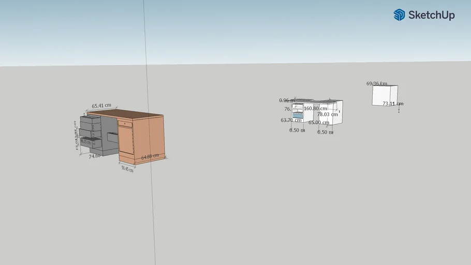Viewport: 471px width, 265px height.
Task: Select the 64.88 cm dimension label
Action: [x=150, y=157]
